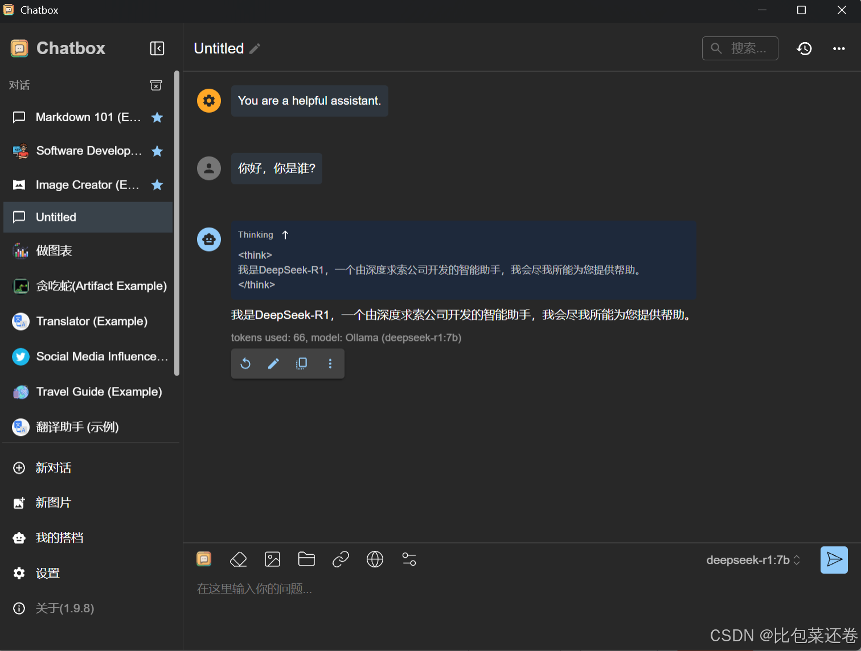The width and height of the screenshot is (861, 651).
Task: Open the 翻译助手 (示例) conversation
Action: coord(88,427)
